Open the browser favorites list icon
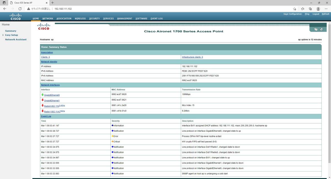Viewport: 331px width, 179px height. click(303, 9)
